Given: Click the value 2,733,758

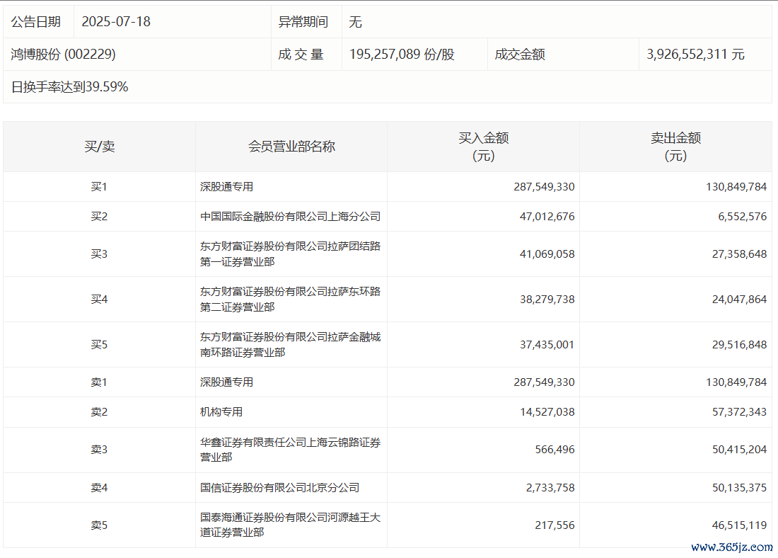Looking at the screenshot, I should [x=550, y=487].
